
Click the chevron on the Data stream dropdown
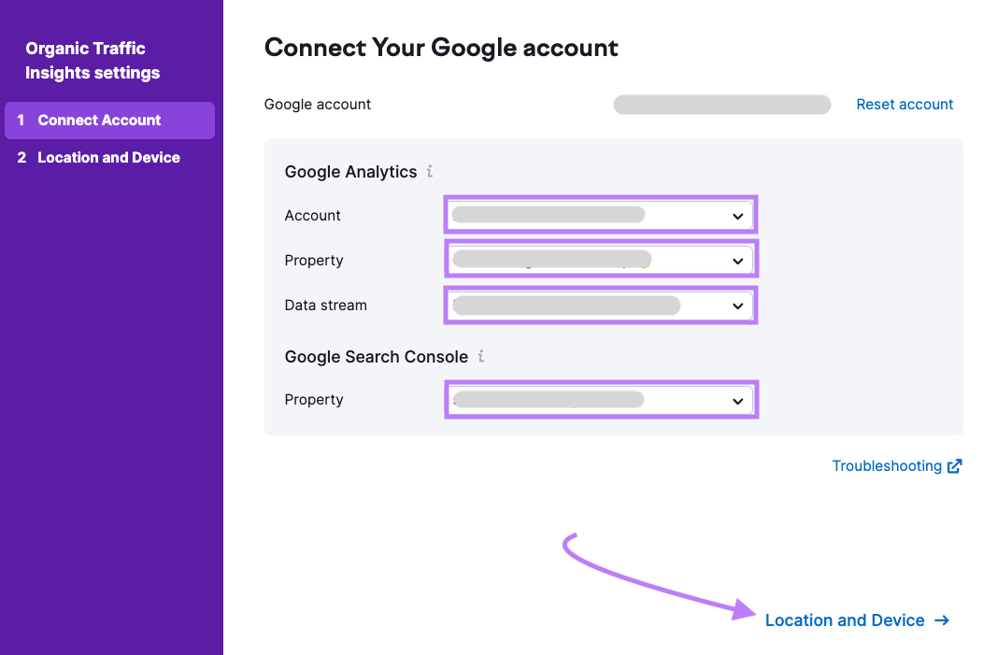point(737,305)
